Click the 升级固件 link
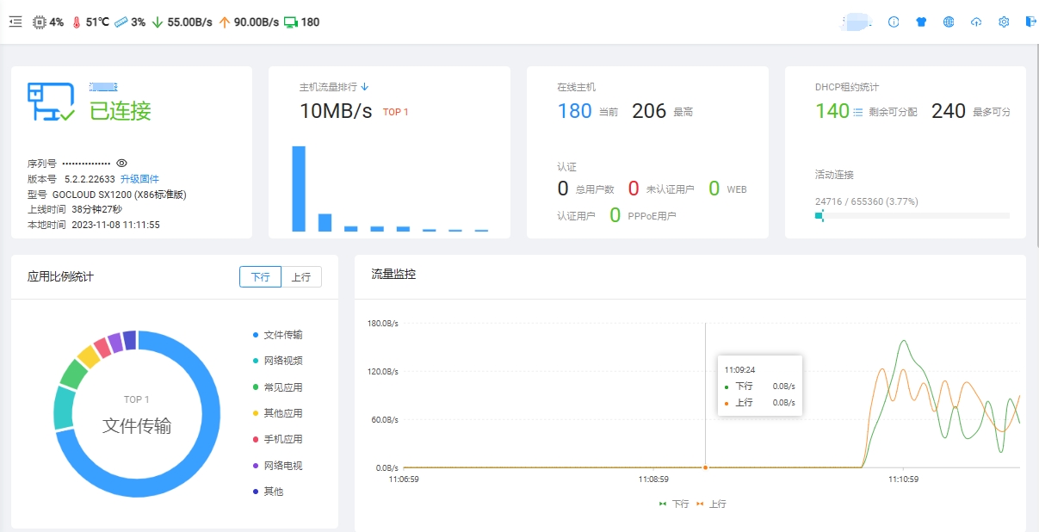Viewport: 1039px width, 532px height. 139,179
